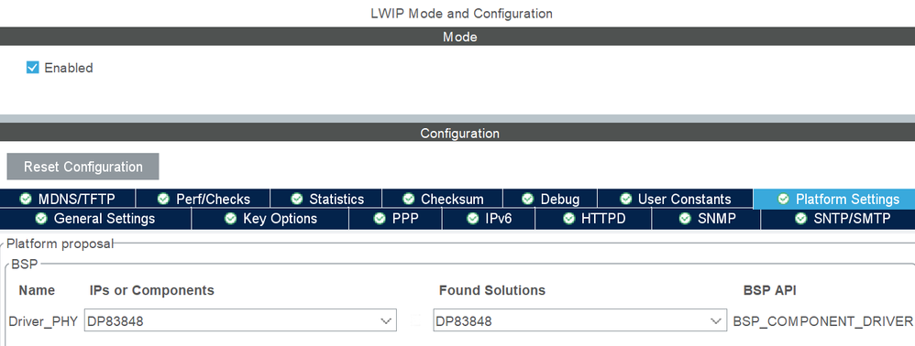The height and width of the screenshot is (346, 915).
Task: Open the MDNS/TFTP tab
Action: coord(68,199)
